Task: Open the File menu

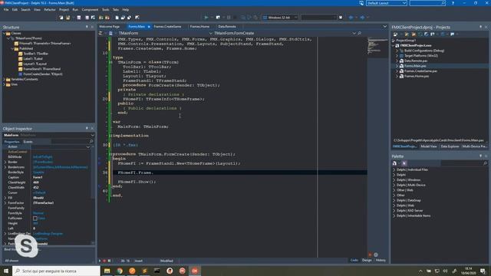Action: pyautogui.click(x=6, y=10)
